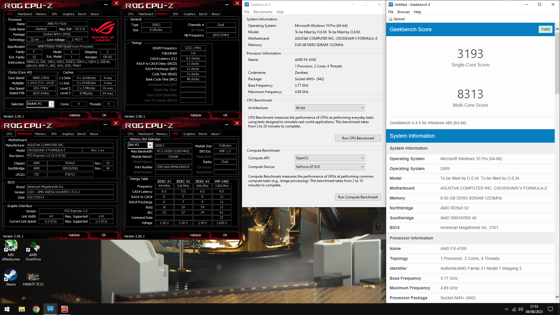Open the Bench tab in top-left CPU-Z

click(x=82, y=14)
